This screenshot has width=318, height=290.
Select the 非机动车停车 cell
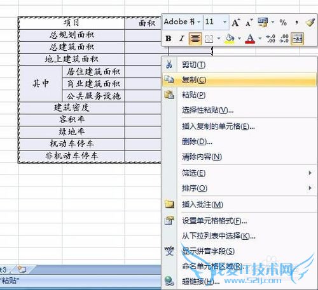(x=71, y=157)
